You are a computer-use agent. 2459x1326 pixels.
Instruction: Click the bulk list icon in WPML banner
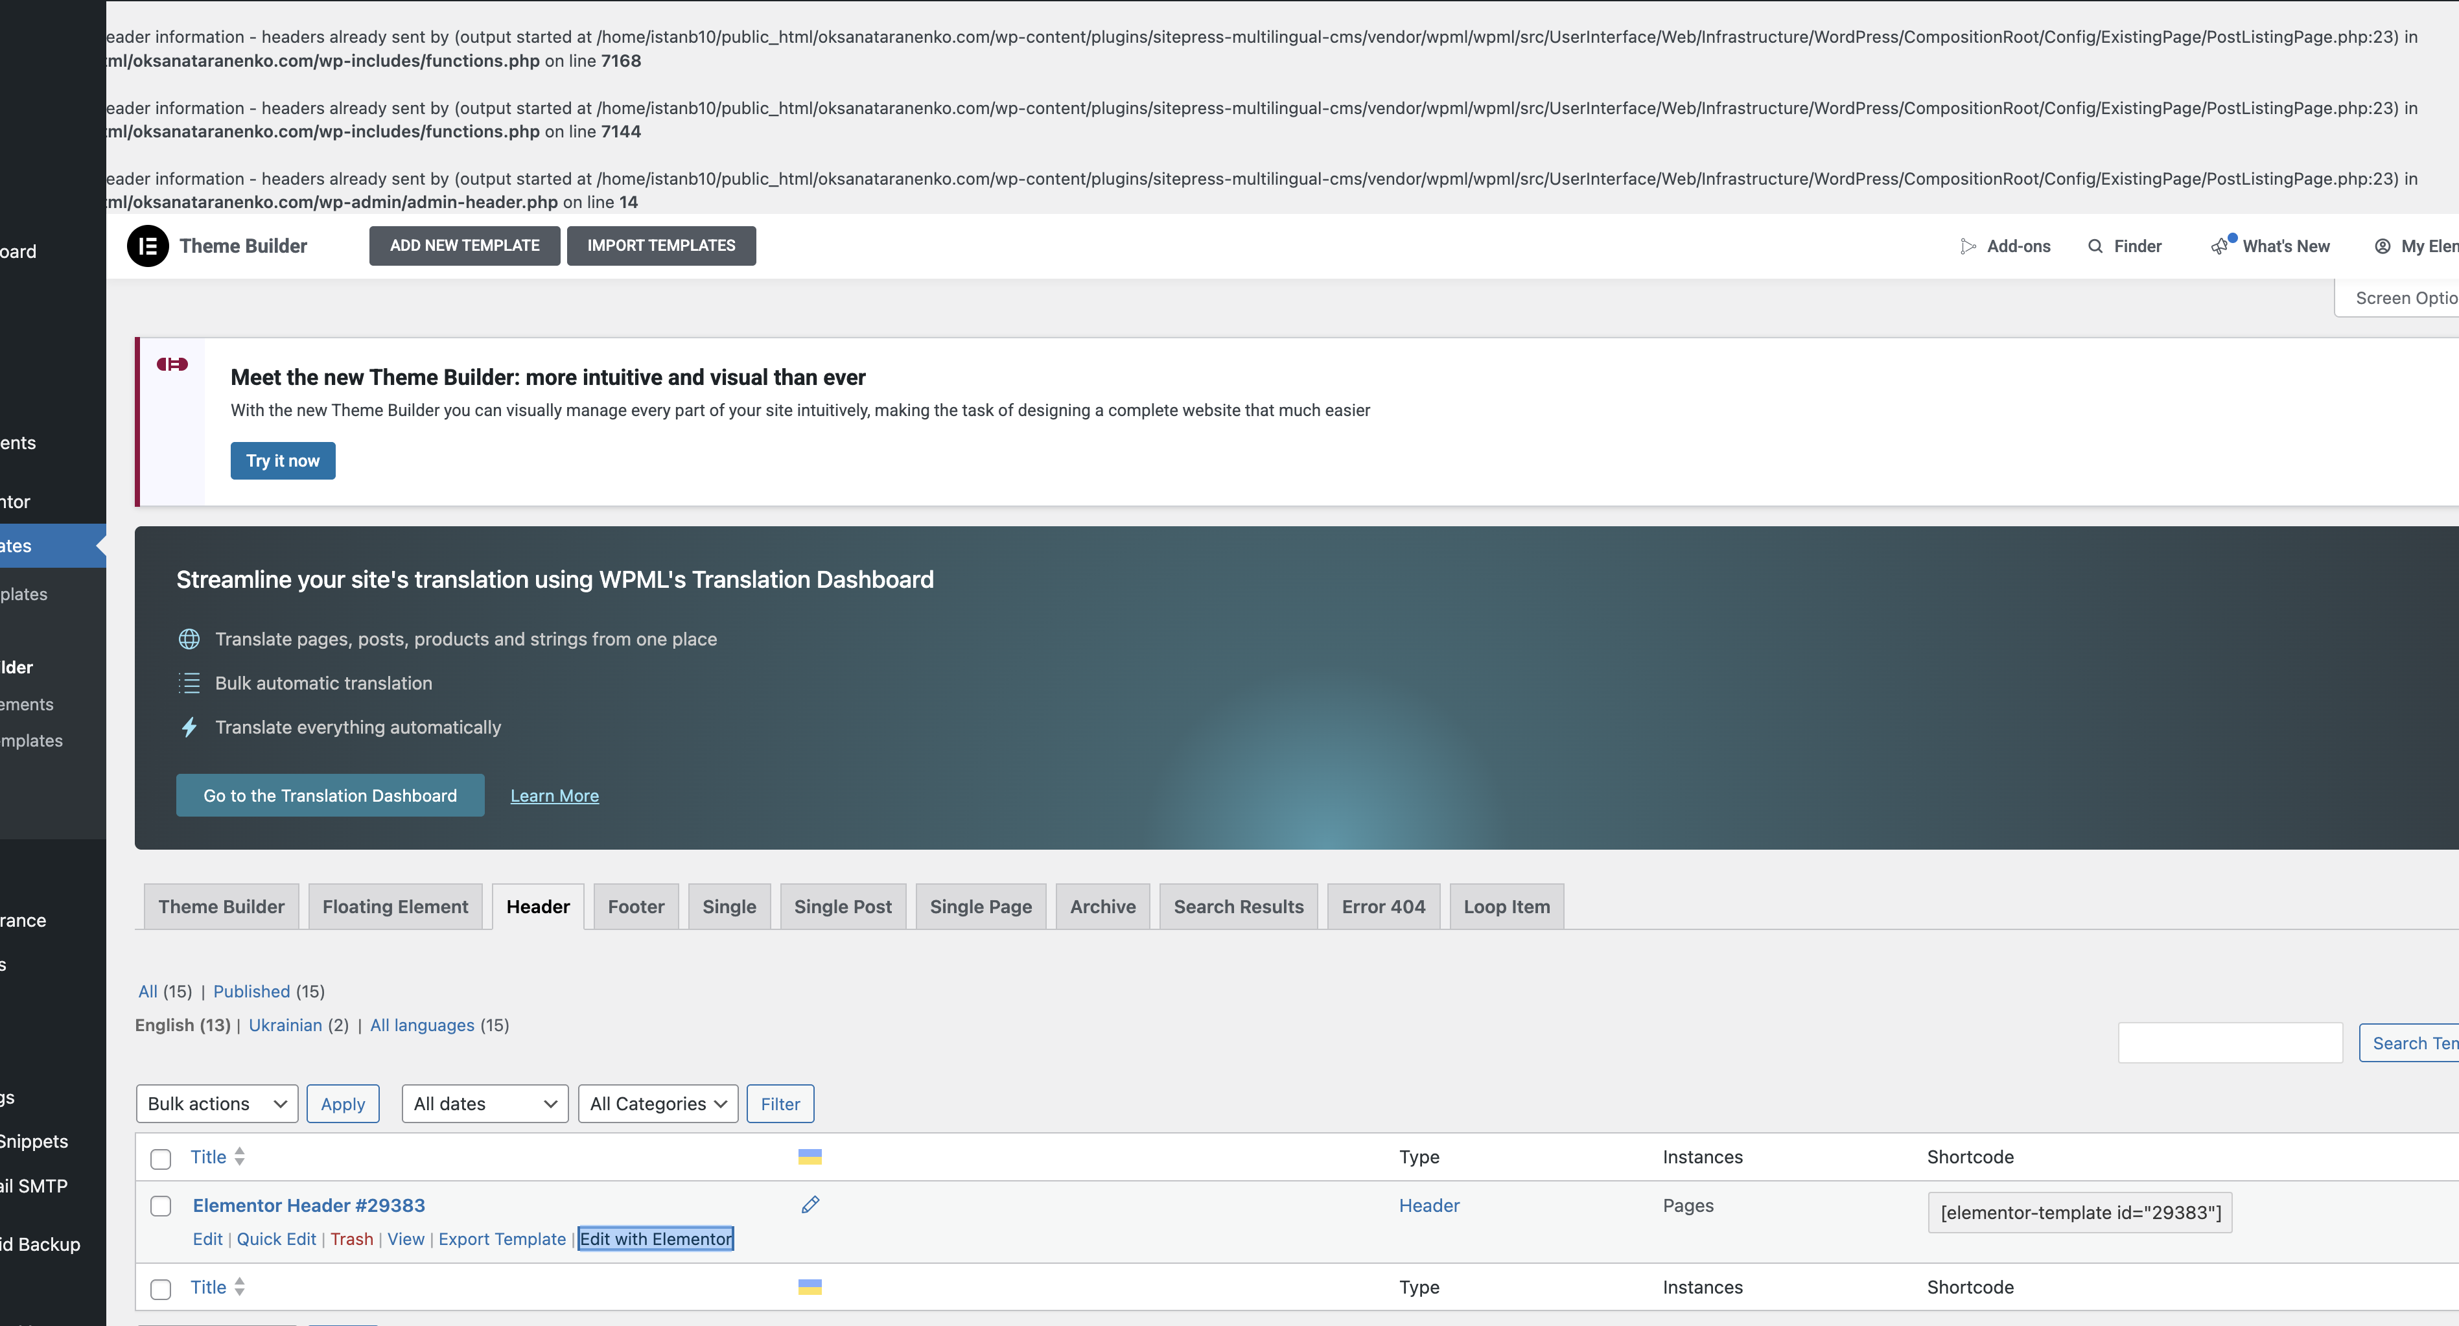pyautogui.click(x=189, y=682)
